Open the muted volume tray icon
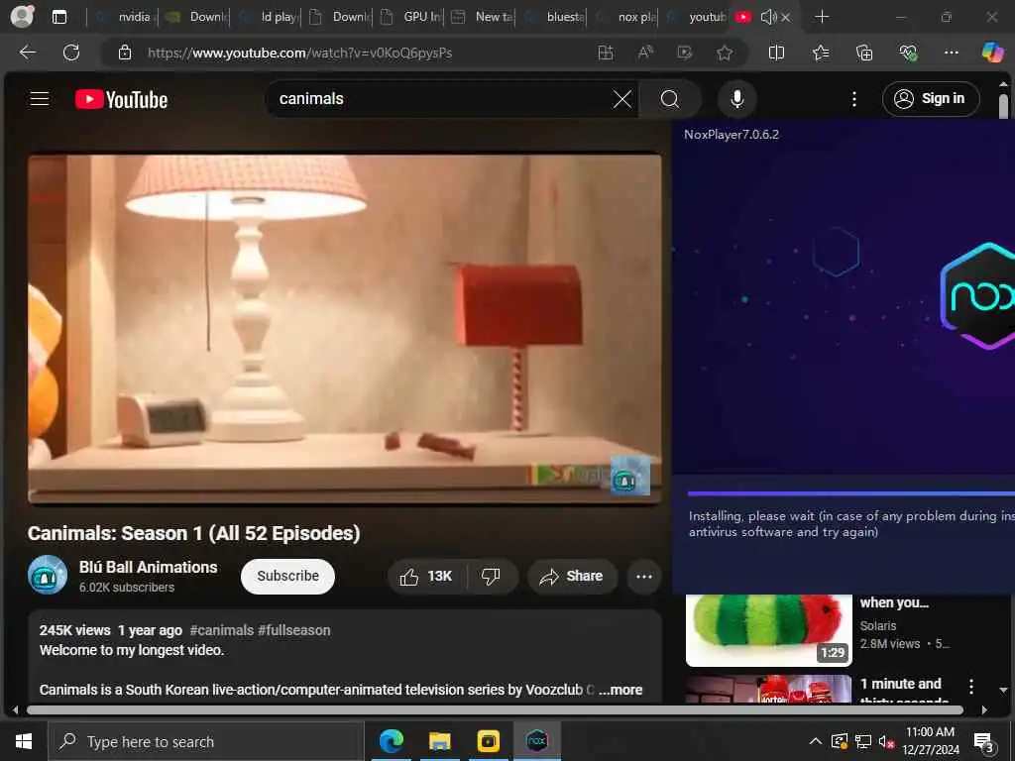Image resolution: width=1015 pixels, height=761 pixels. pos(886,741)
